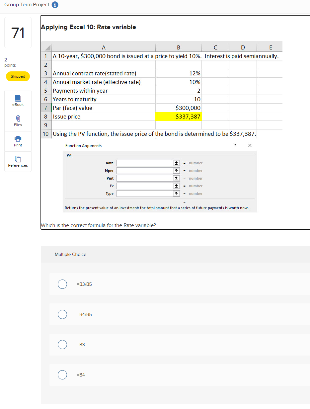The height and width of the screenshot is (409, 310).
Task: Click the question number 71 card
Action: pyautogui.click(x=18, y=32)
